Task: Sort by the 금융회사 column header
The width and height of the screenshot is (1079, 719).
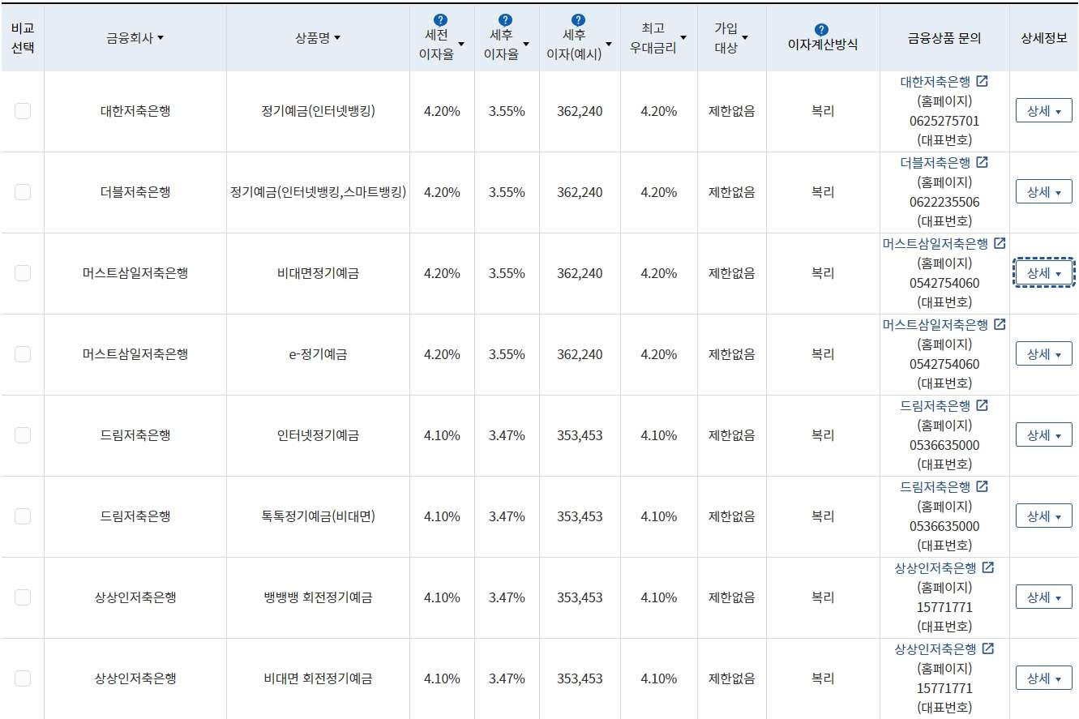Action: pyautogui.click(x=135, y=37)
